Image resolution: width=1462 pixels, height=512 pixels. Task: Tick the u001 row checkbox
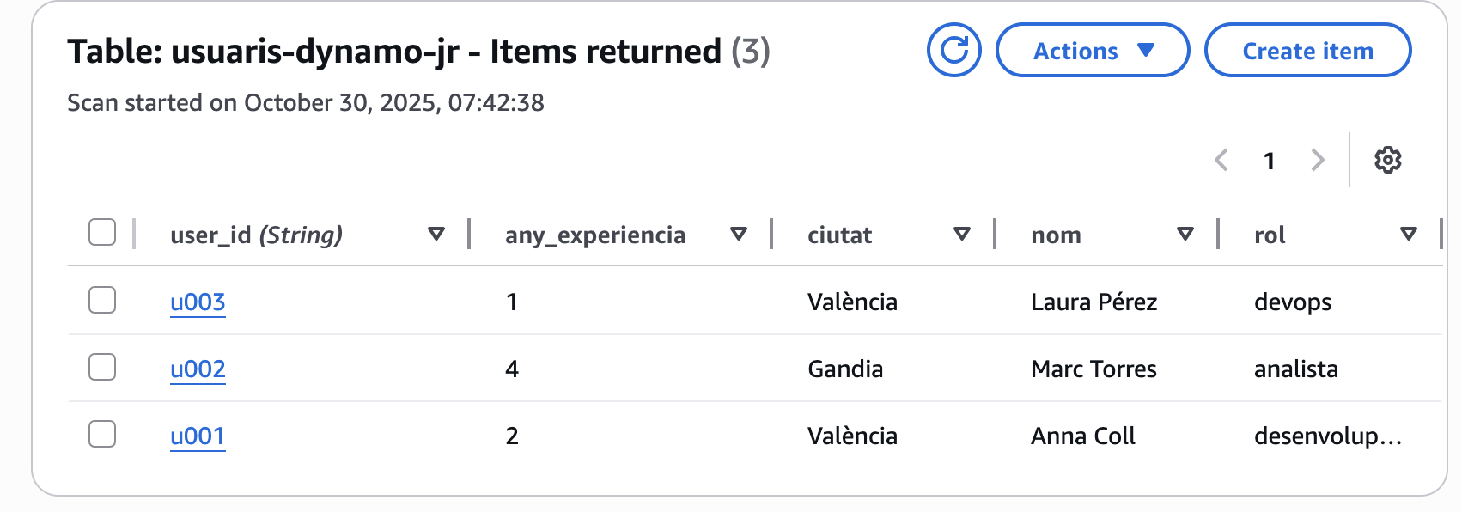(102, 434)
